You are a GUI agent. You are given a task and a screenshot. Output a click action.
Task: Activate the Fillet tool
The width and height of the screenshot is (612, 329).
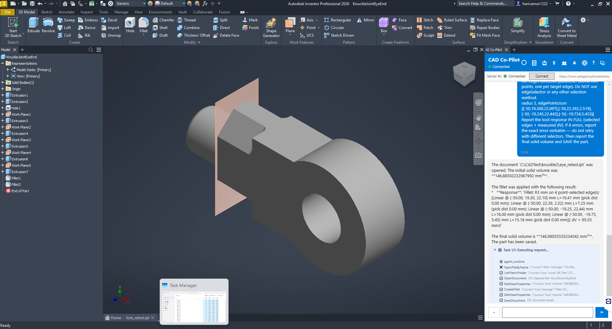click(143, 25)
